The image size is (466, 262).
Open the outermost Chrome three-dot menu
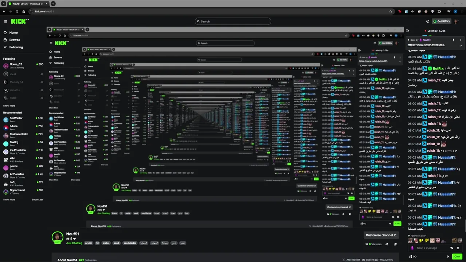(x=462, y=11)
